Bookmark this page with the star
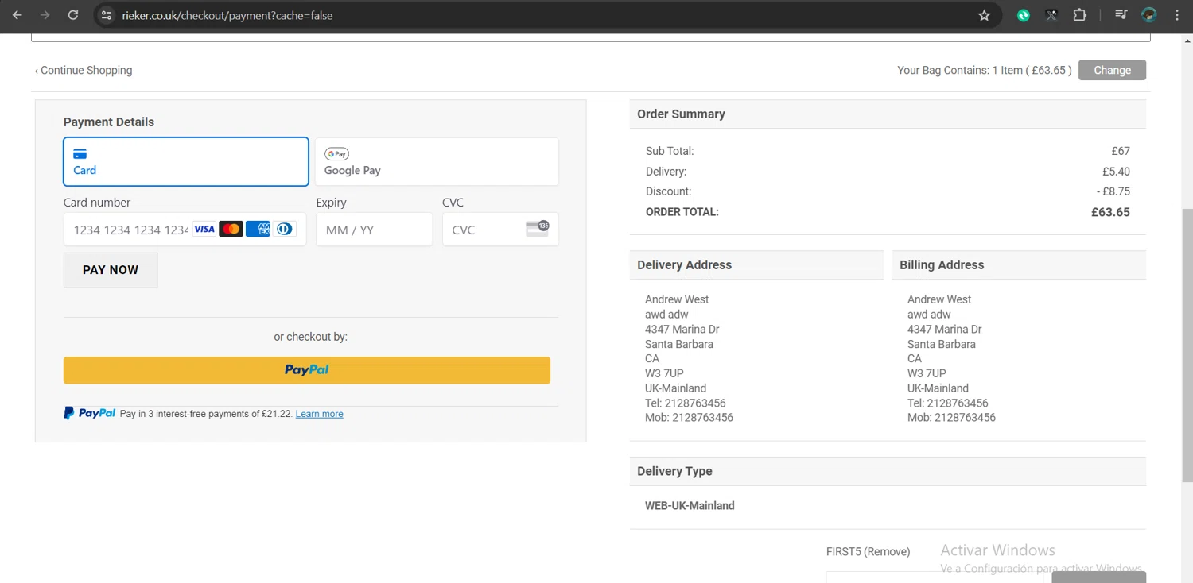 pos(984,15)
